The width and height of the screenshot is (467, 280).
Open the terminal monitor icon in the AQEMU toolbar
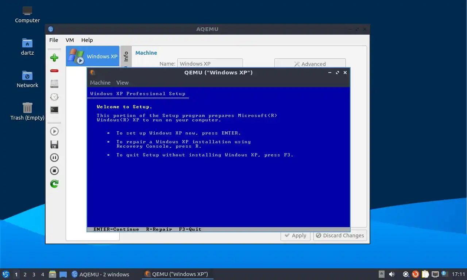(54, 110)
